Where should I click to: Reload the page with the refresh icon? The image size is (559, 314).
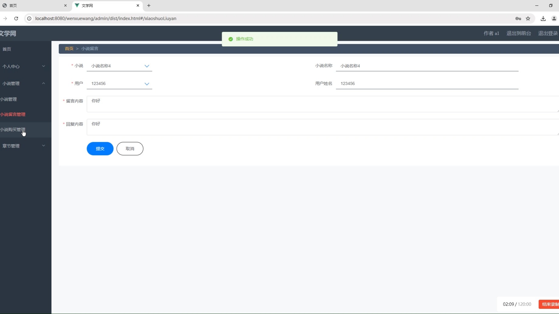coord(16,19)
